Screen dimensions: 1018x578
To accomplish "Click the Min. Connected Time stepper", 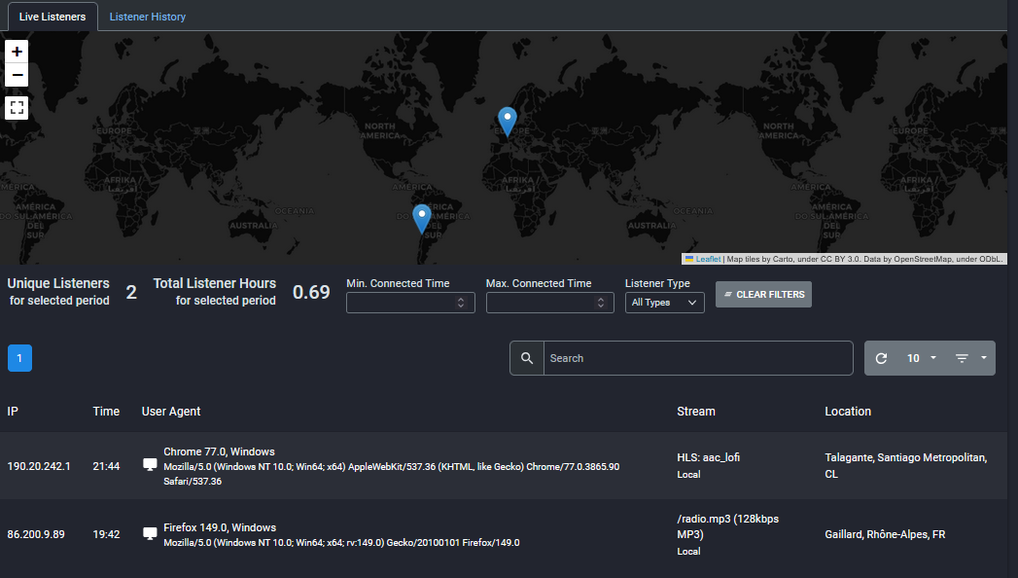I will [461, 303].
